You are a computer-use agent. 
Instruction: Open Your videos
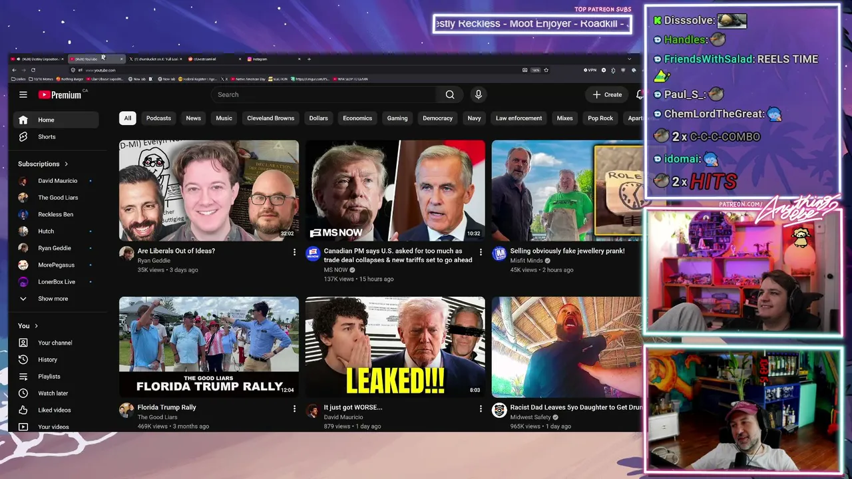[56, 426]
